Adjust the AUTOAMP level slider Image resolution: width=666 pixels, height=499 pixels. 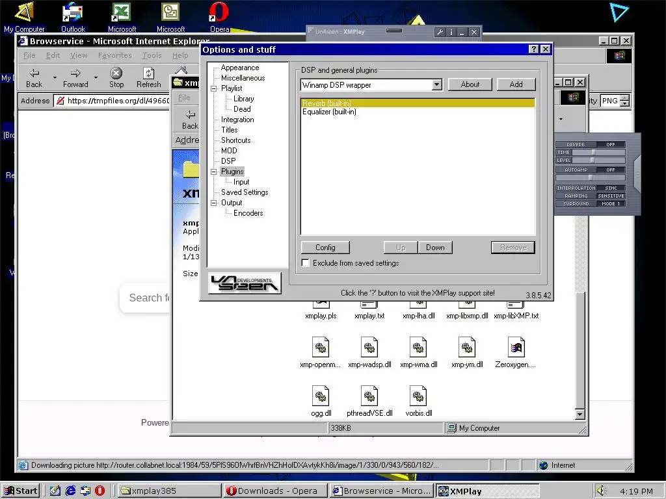click(590, 178)
